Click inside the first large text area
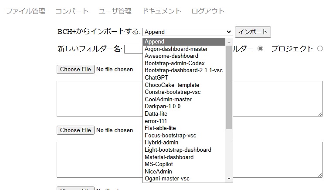336x190 pixels. click(100, 99)
